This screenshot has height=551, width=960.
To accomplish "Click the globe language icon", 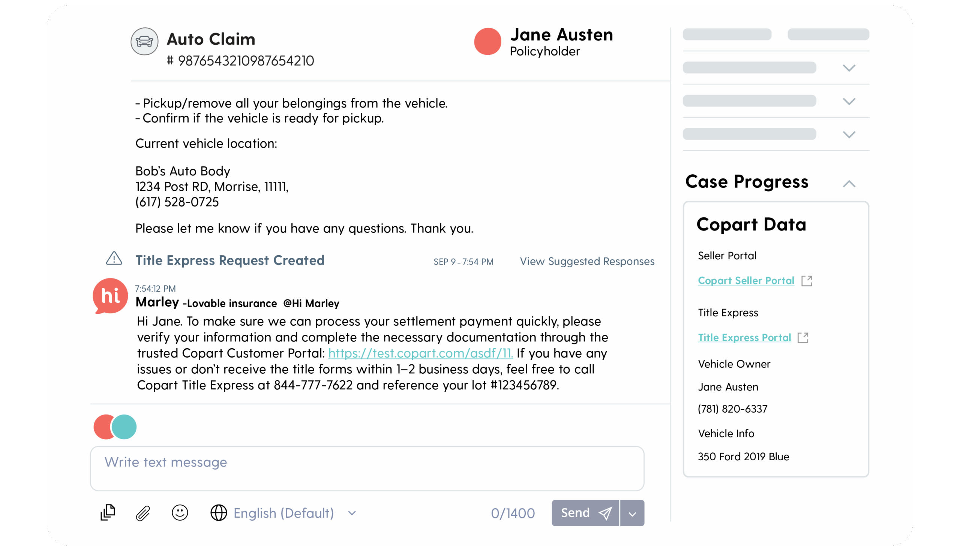I will [x=219, y=513].
